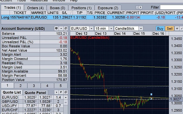Click the take-profit value 1.31192
This screenshot has height=114, width=183.
(80, 17)
